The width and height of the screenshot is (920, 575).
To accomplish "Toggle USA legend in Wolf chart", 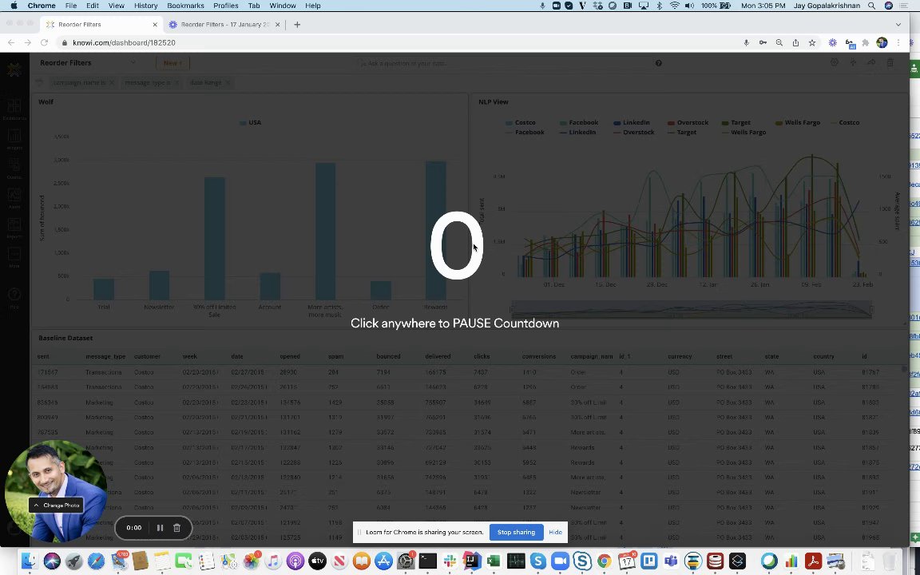I will click(251, 123).
